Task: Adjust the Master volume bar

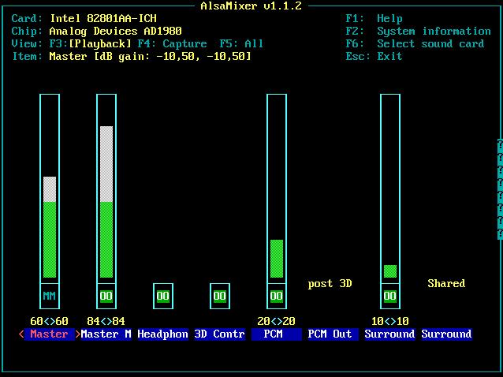Action: click(50, 189)
